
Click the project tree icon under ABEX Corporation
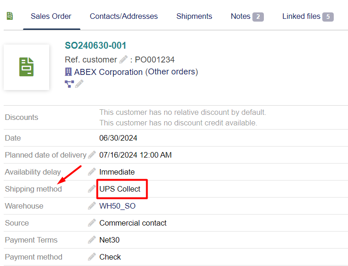[x=69, y=84]
